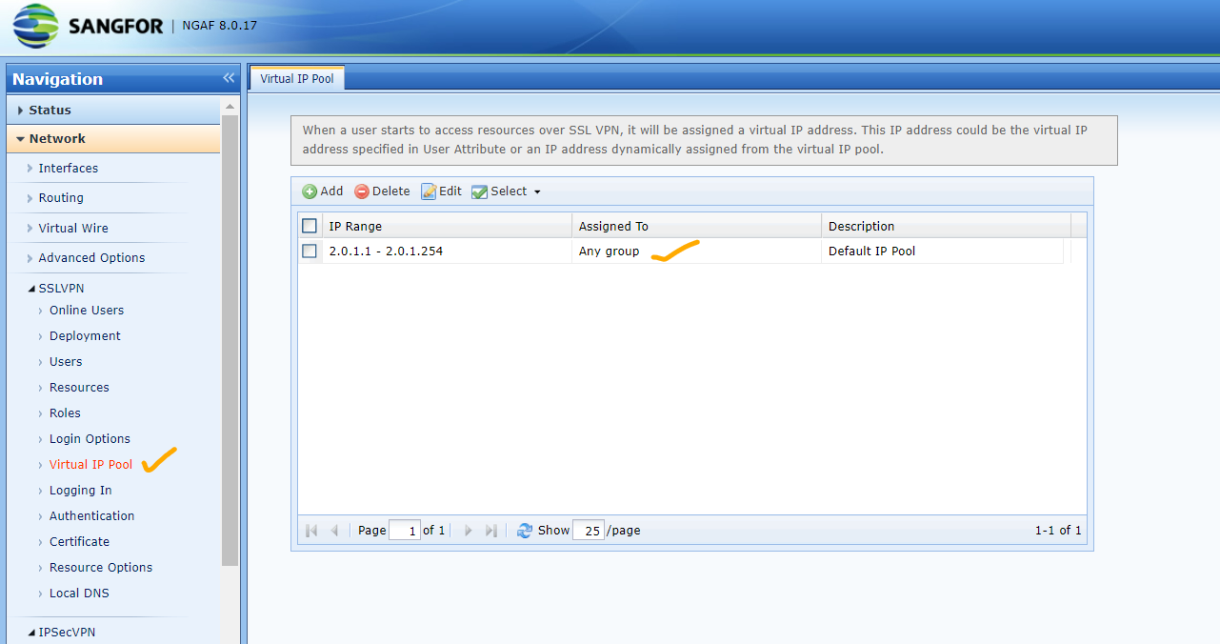Viewport: 1220px width, 644px height.
Task: Select Virtual IP Pool in navigation
Action: point(90,465)
